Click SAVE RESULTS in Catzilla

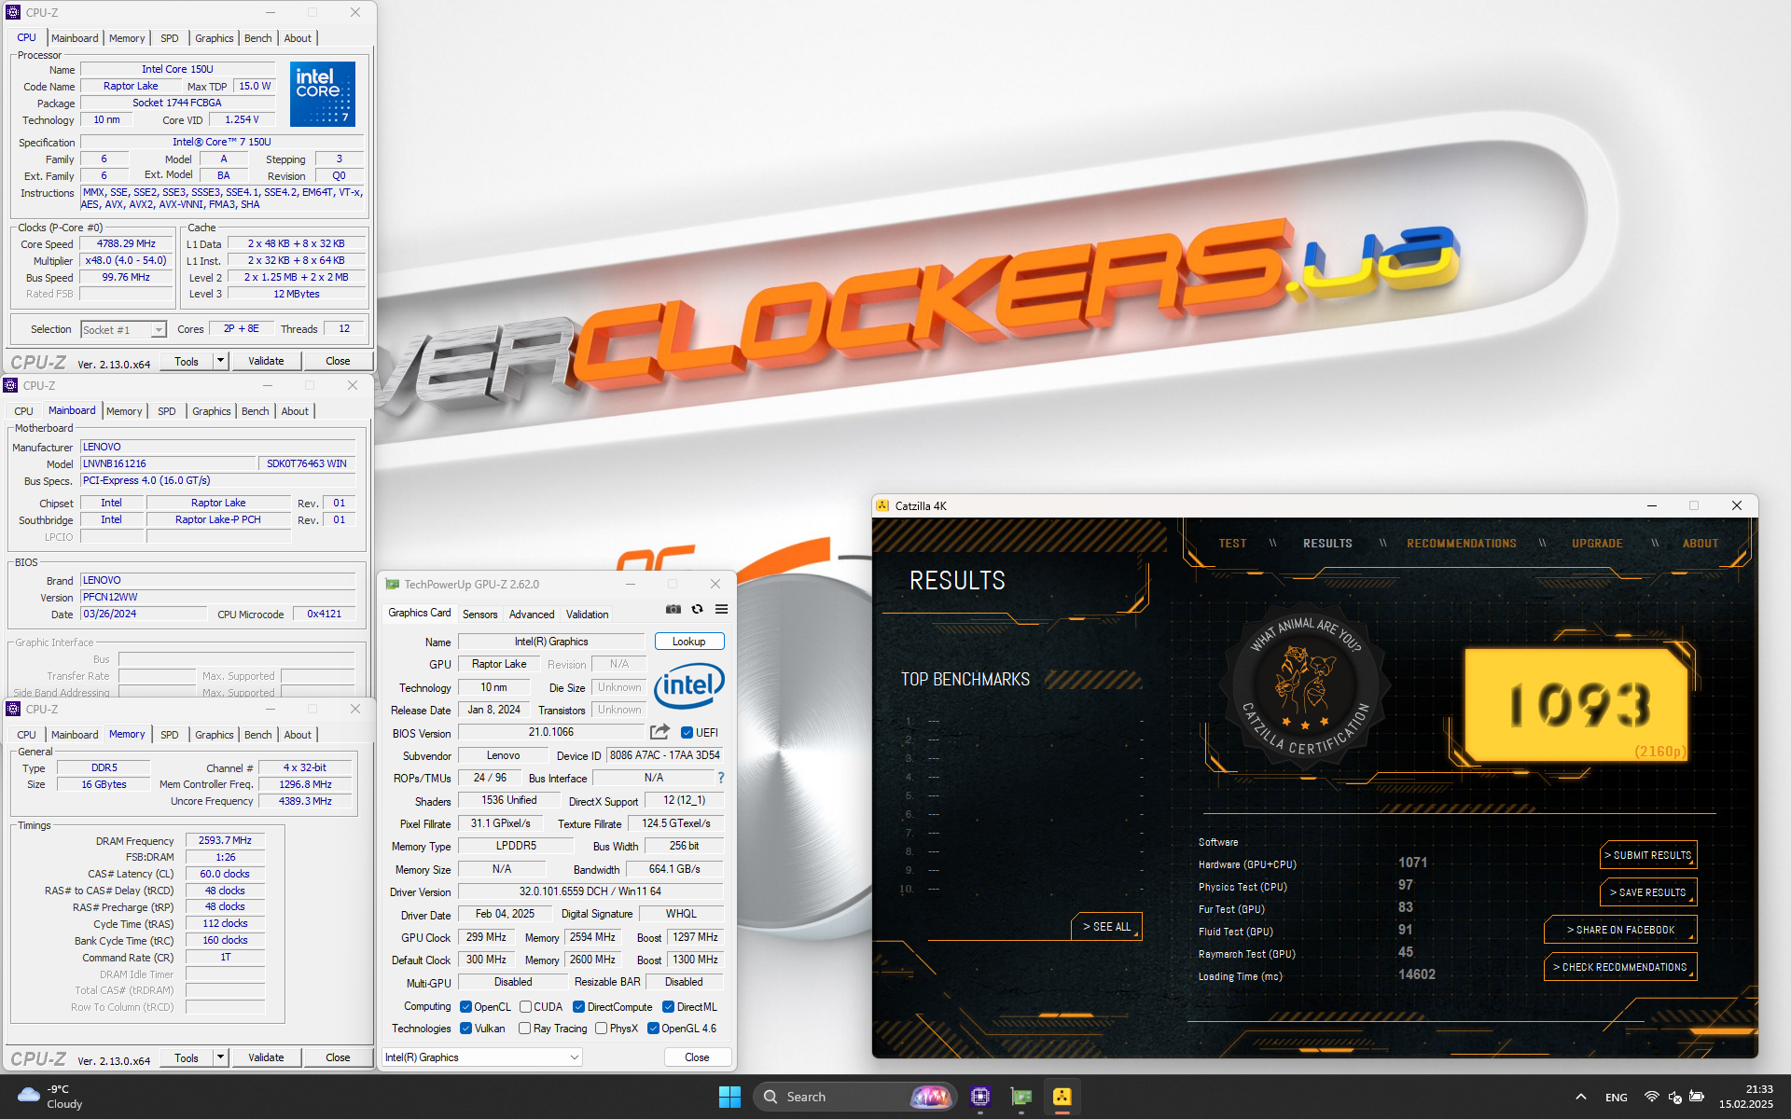pos(1648,892)
